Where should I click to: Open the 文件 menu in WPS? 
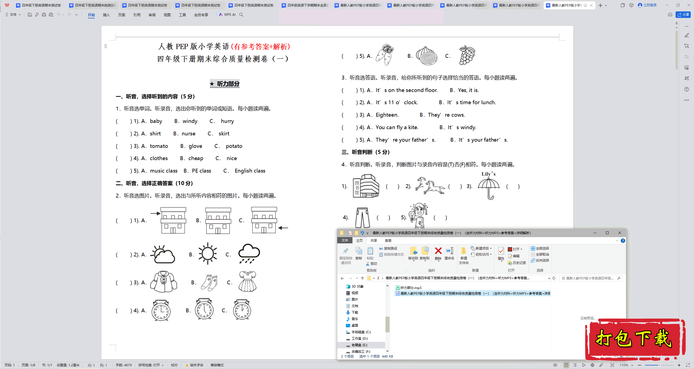13,15
